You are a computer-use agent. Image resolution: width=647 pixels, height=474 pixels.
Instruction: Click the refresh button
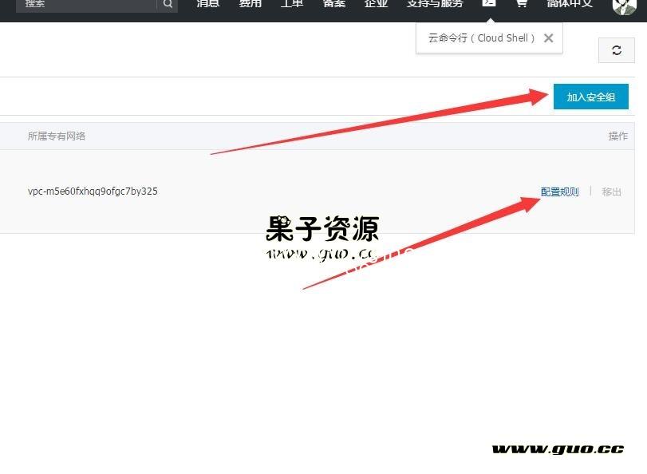tap(616, 50)
